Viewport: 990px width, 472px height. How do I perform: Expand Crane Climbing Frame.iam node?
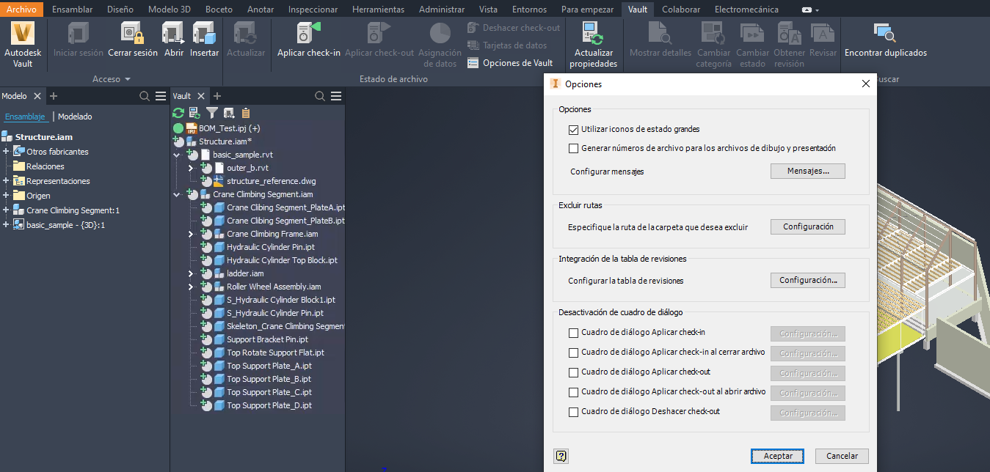[x=191, y=234]
